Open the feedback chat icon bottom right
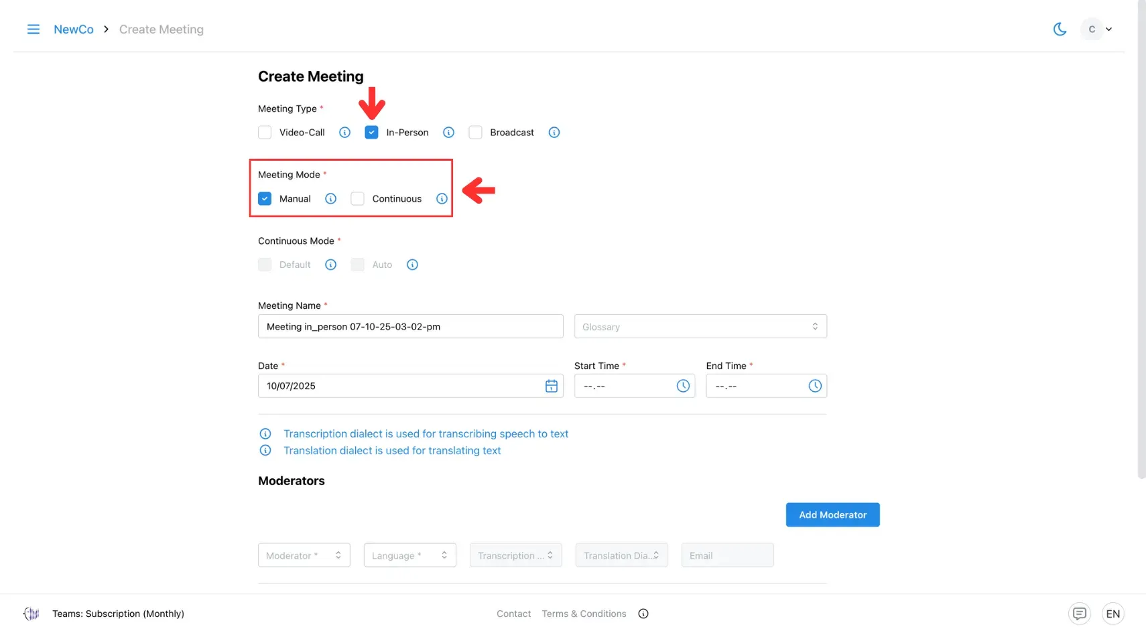Screen dimensions: 1146x633 click(1080, 614)
